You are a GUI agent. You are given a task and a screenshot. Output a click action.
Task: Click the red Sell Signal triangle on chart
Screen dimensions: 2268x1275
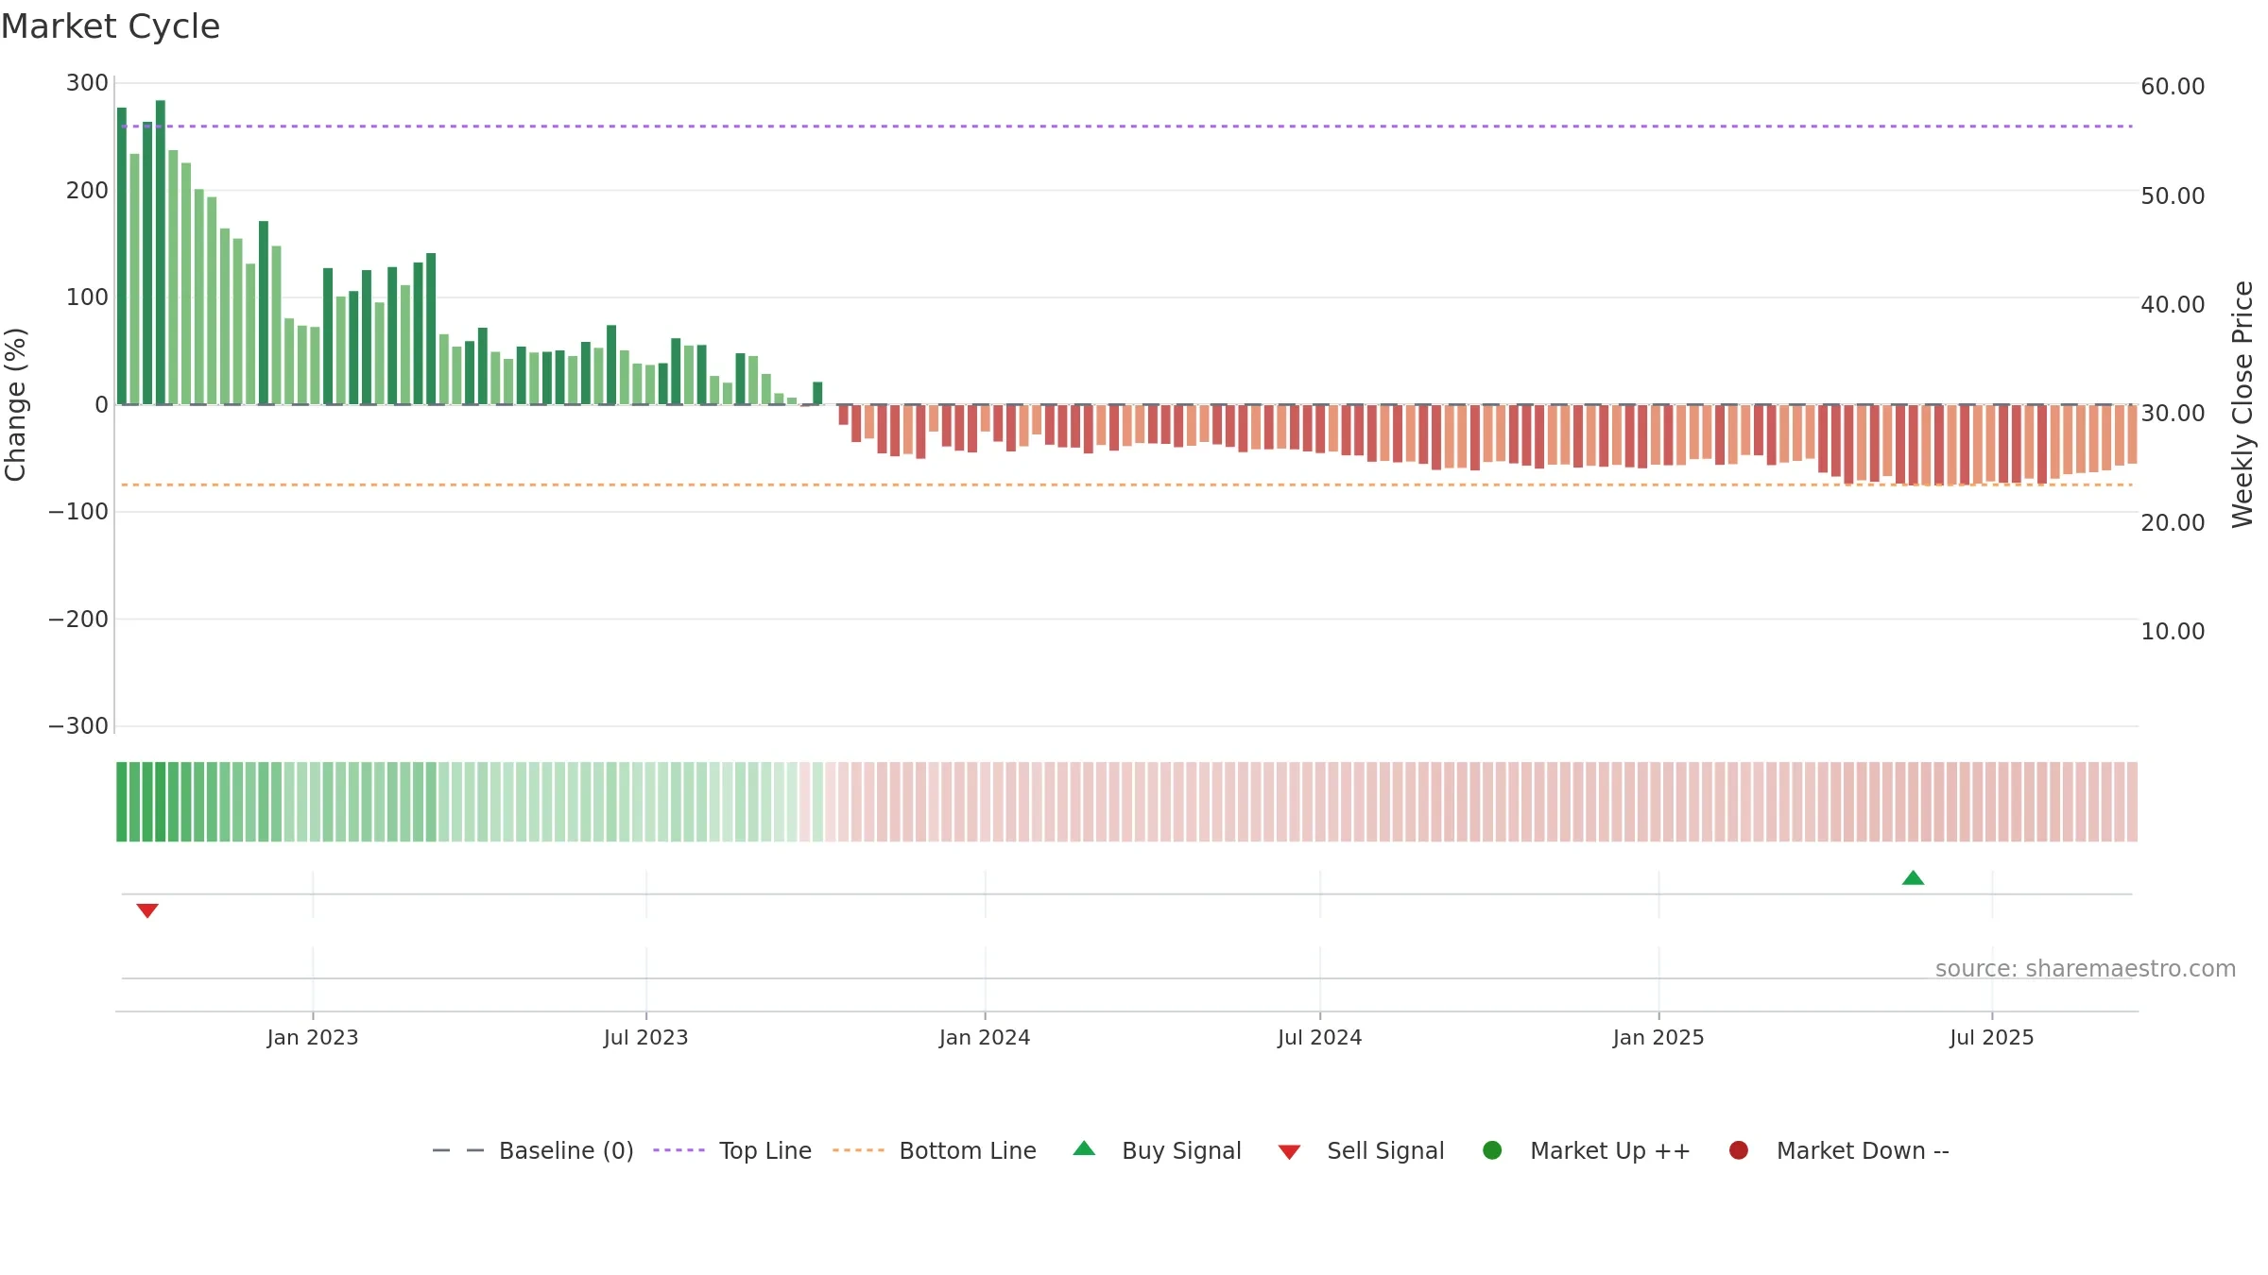click(x=147, y=910)
